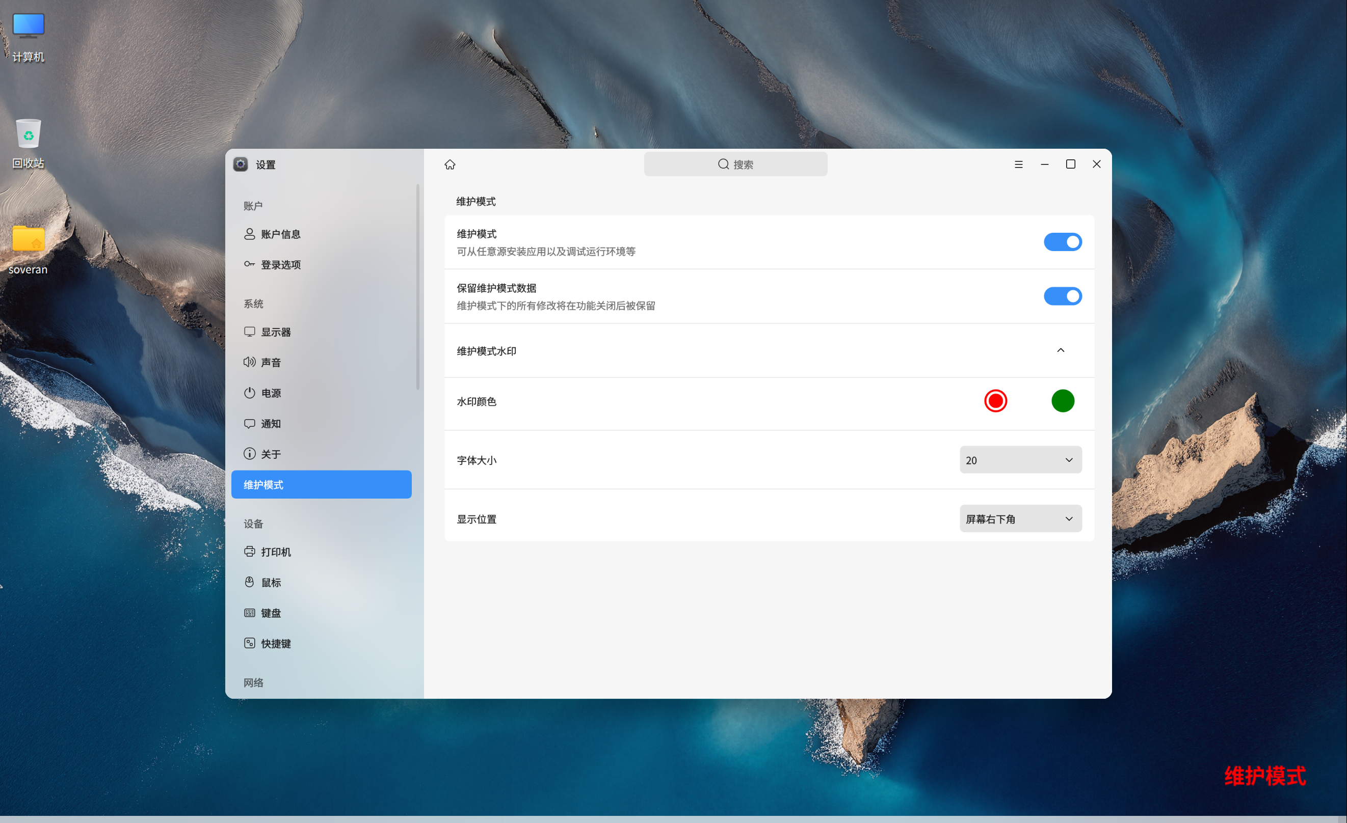
Task: Select the red watermark color swatch
Action: click(x=995, y=401)
